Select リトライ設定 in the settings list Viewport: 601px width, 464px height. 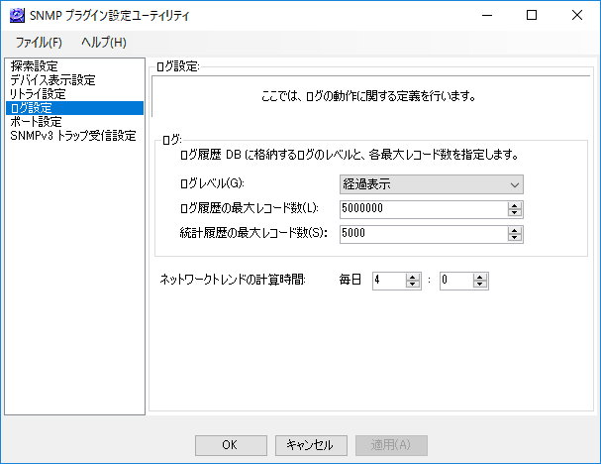[74, 94]
